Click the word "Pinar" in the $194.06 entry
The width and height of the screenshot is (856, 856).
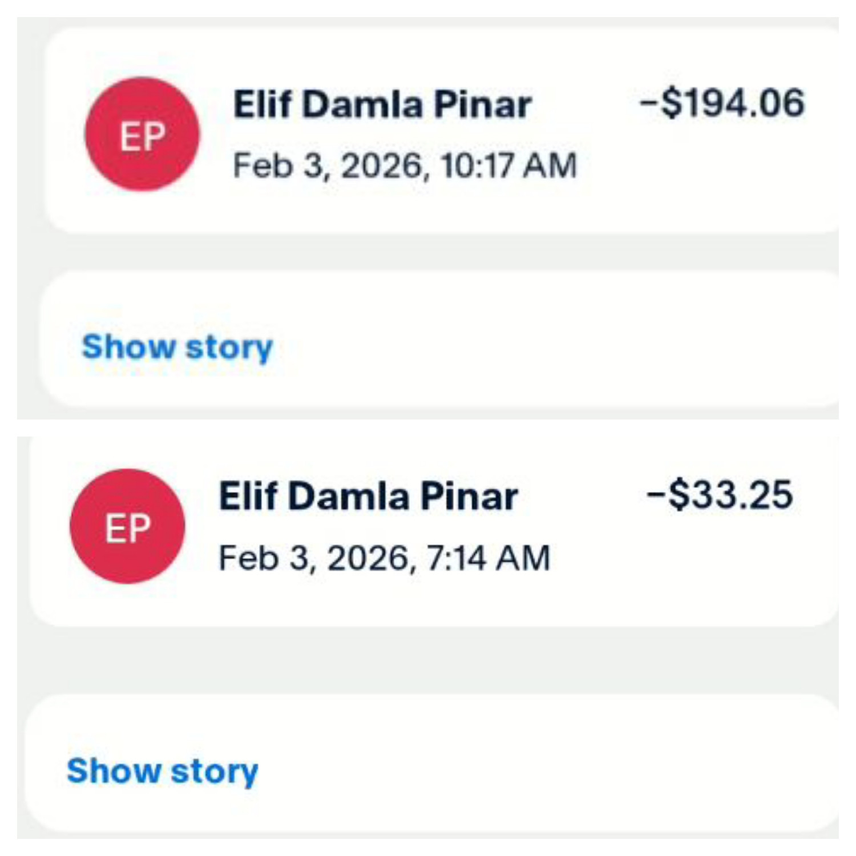pyautogui.click(x=482, y=105)
